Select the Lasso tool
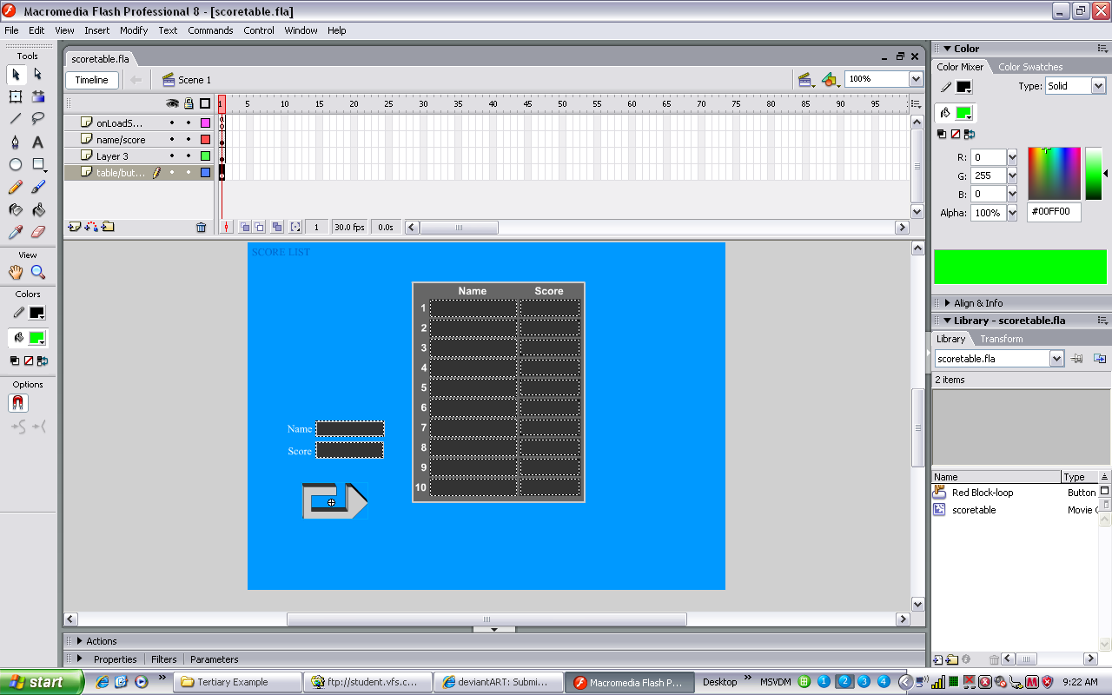Image resolution: width=1112 pixels, height=695 pixels. click(38, 119)
